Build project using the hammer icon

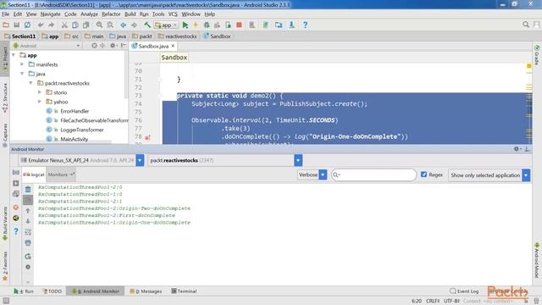click(147, 25)
